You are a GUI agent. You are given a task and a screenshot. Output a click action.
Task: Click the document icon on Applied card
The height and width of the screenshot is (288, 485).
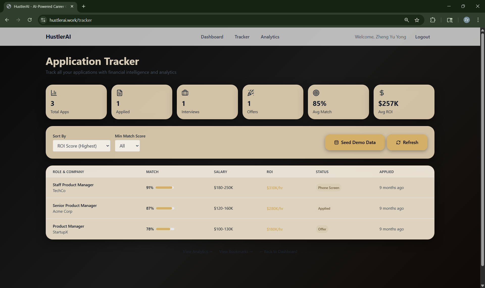(119, 93)
